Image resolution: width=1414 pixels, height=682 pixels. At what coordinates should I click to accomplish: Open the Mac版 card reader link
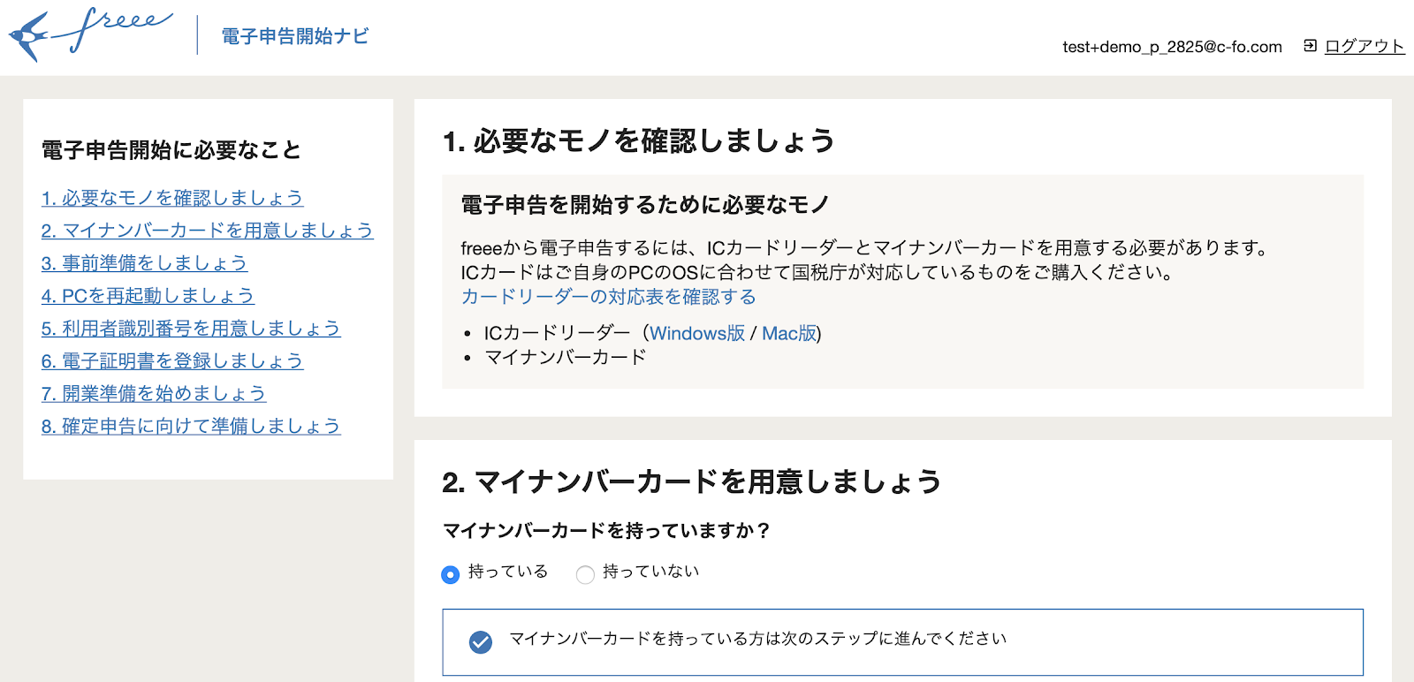coord(788,333)
